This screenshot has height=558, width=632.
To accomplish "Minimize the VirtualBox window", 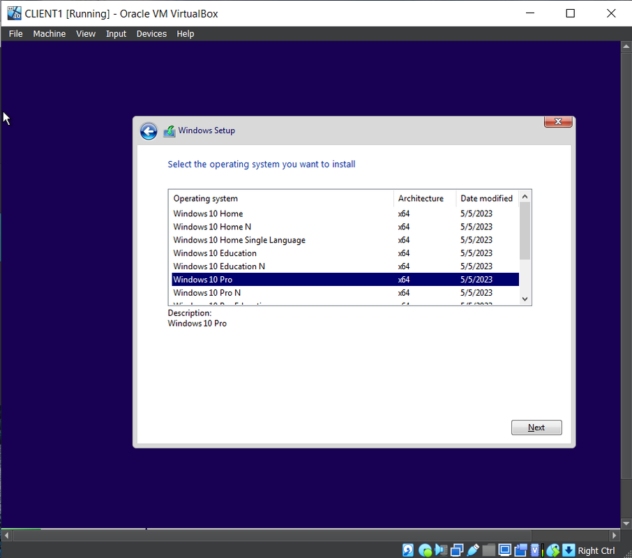I will click(x=530, y=13).
